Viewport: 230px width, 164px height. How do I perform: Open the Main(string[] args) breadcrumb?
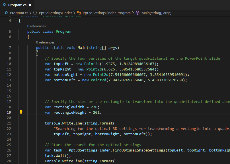coord(156,13)
